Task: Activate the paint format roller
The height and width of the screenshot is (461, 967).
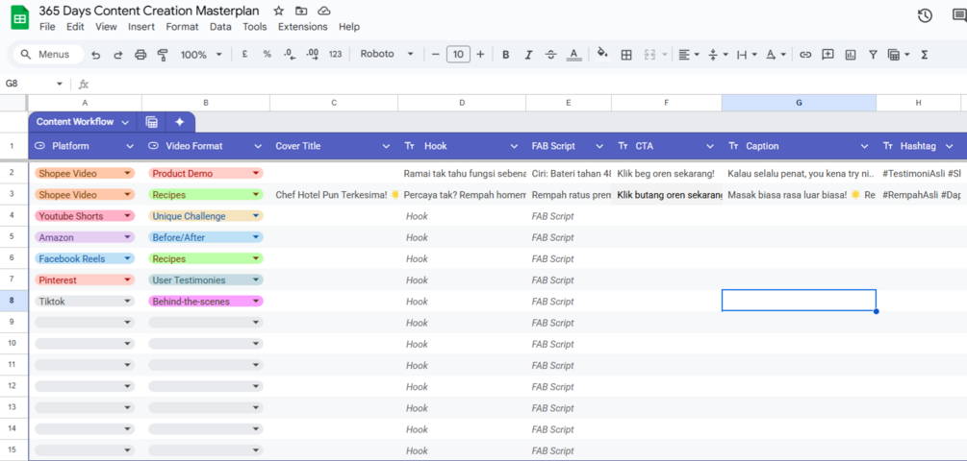Action: coord(163,55)
